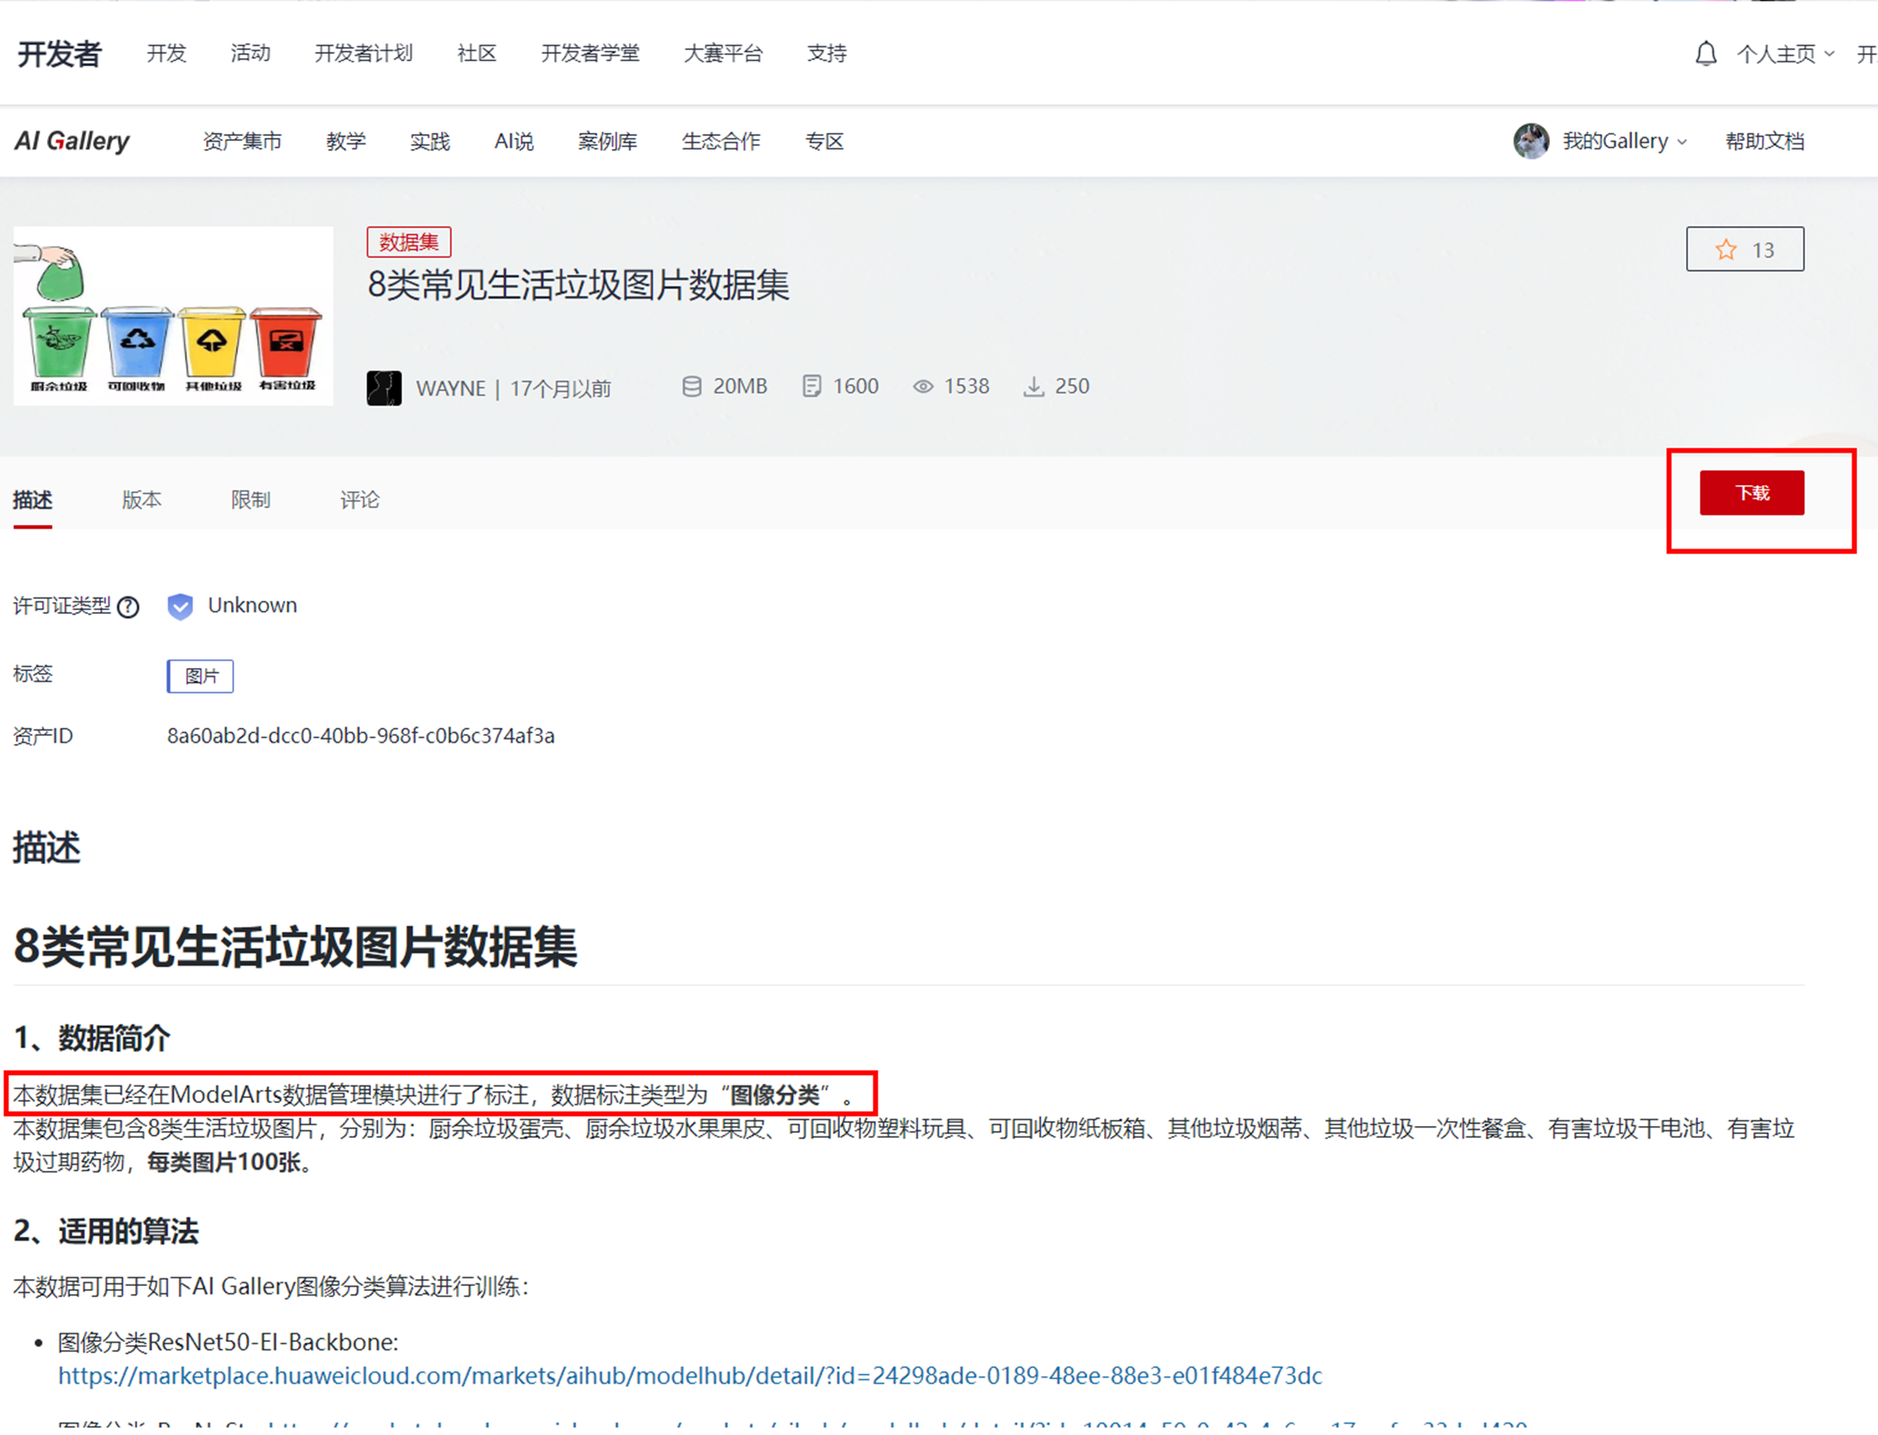Switch to the 版本 tab
This screenshot has height=1435, width=1878.
(141, 499)
